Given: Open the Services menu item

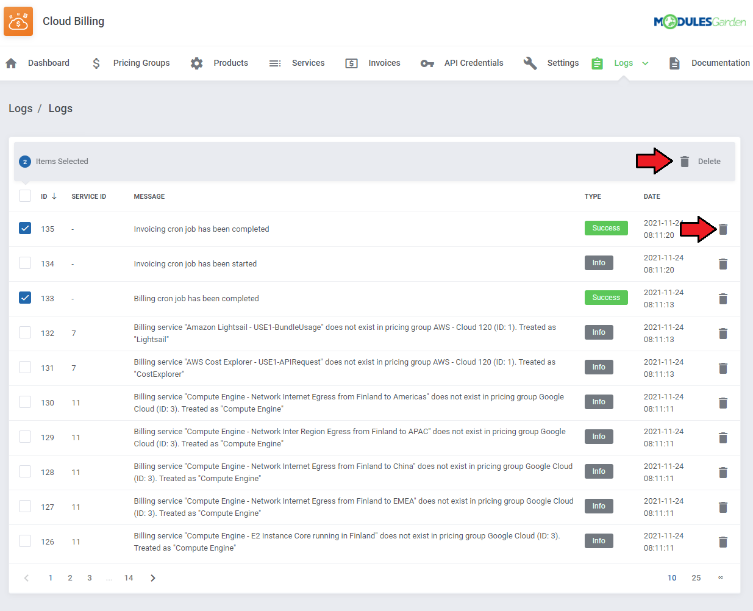Looking at the screenshot, I should pos(309,63).
